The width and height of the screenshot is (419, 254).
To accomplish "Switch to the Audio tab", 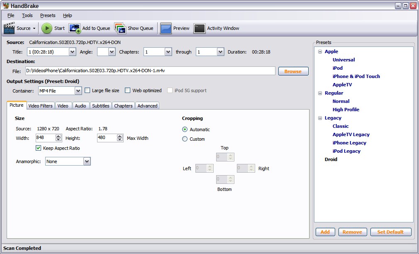I will click(x=80, y=106).
